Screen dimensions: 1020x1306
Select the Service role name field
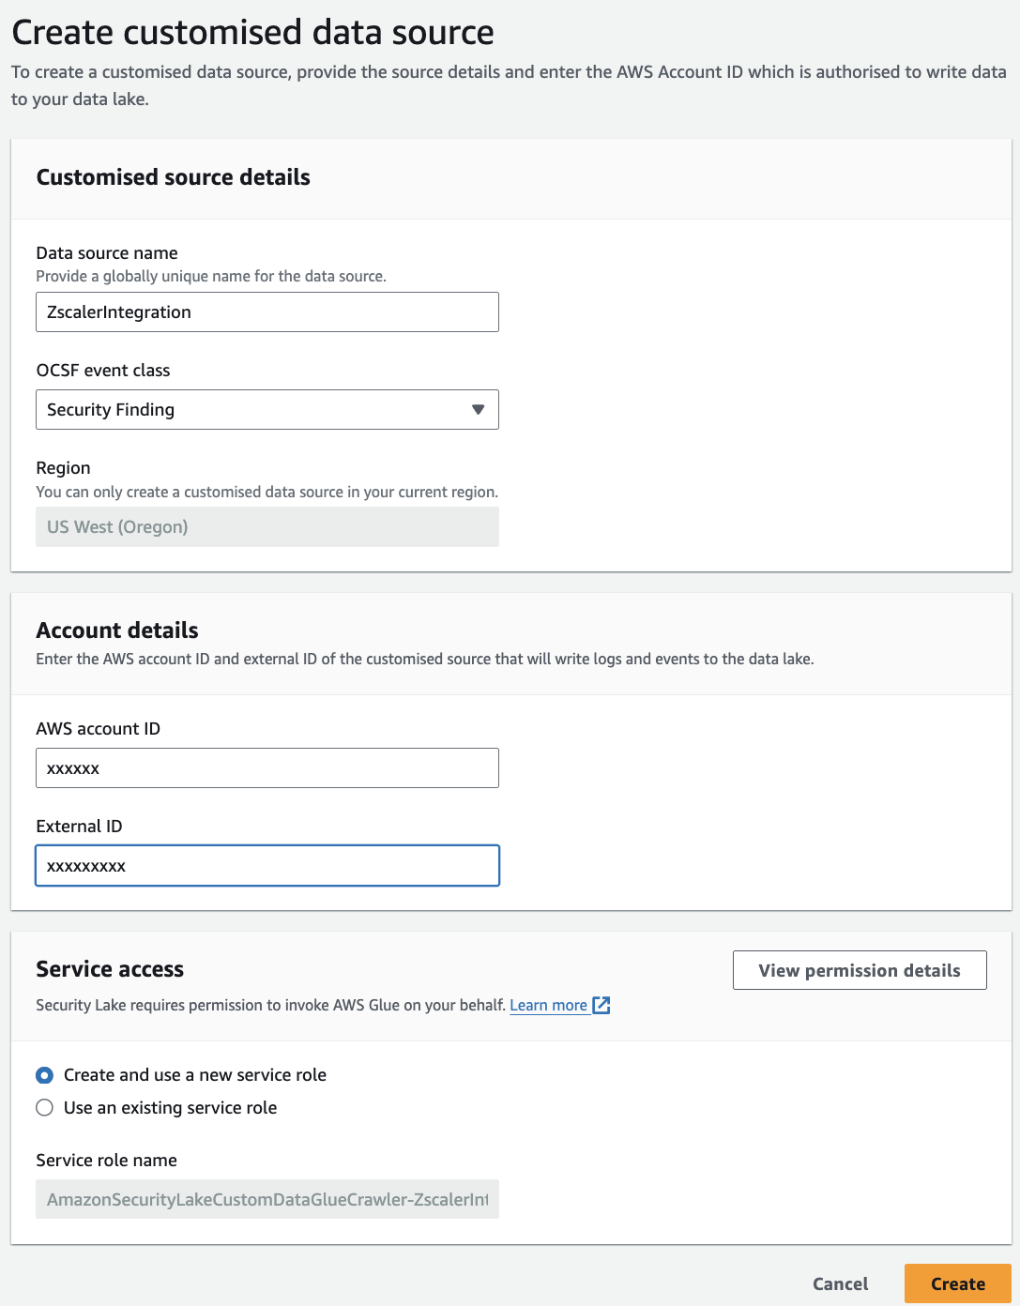tap(266, 1198)
